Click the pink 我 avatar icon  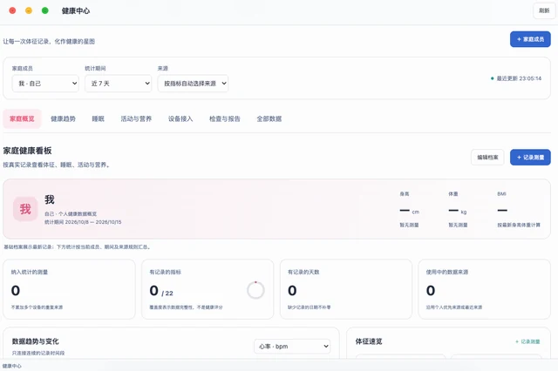pos(25,209)
